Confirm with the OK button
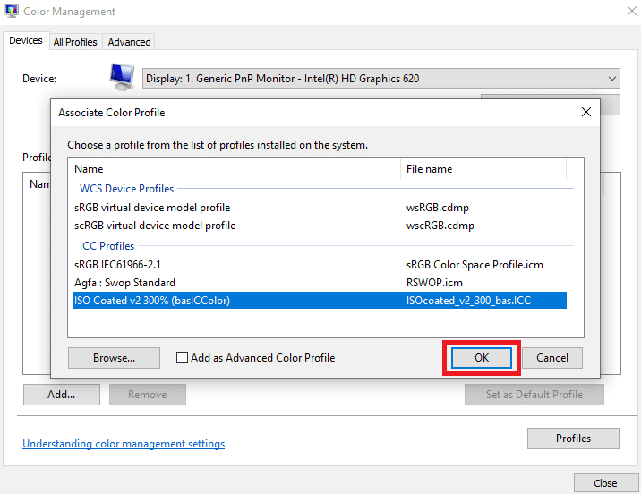641x494 pixels. pyautogui.click(x=481, y=358)
